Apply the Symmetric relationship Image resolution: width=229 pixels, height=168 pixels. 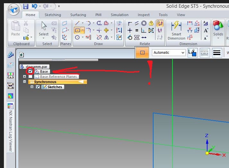click(137, 37)
